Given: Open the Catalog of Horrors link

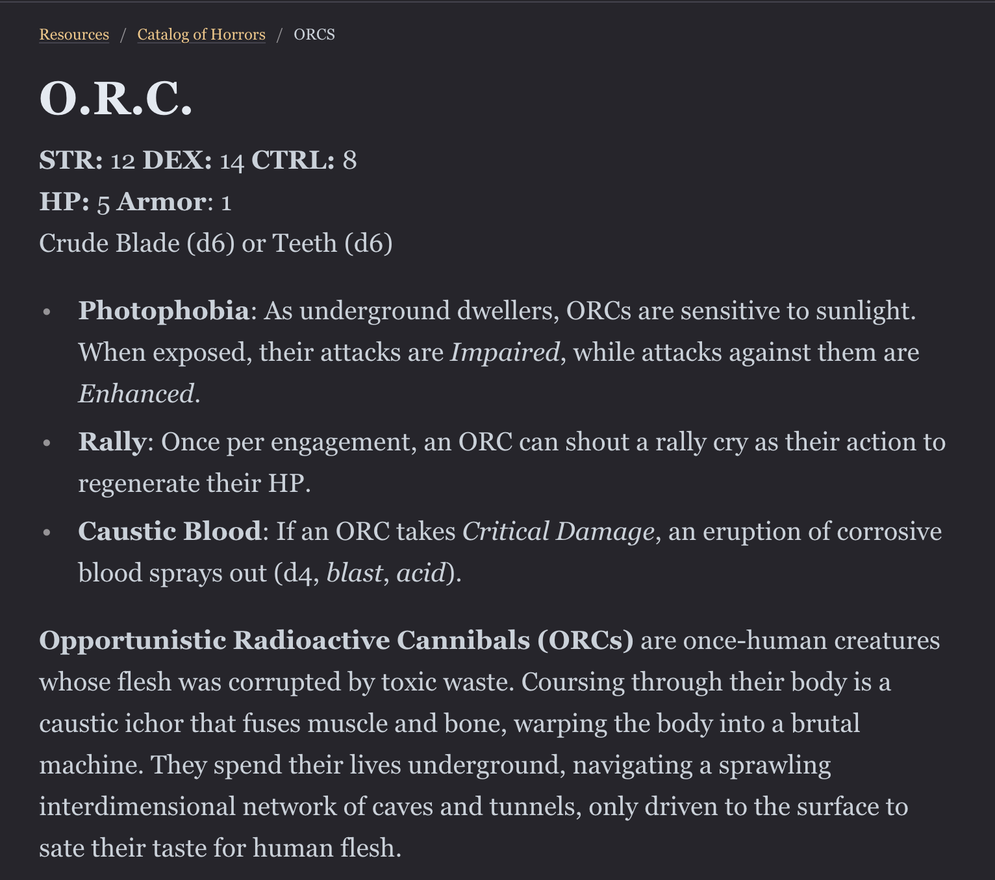Looking at the screenshot, I should click(201, 34).
